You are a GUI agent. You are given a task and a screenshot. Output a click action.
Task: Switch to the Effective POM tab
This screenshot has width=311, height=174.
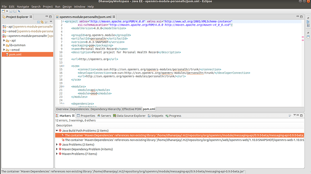[132, 109]
